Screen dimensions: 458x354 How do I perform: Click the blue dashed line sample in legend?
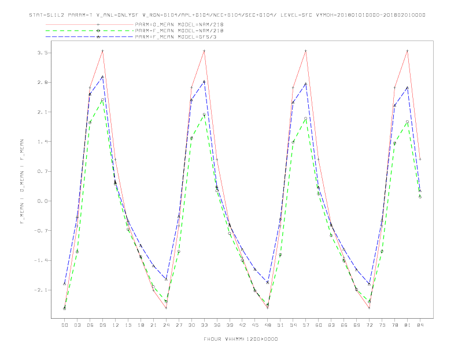[90, 37]
